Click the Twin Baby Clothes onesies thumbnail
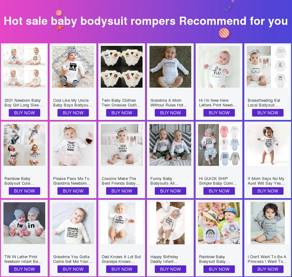This screenshot has width=292, height=277. coord(122,67)
